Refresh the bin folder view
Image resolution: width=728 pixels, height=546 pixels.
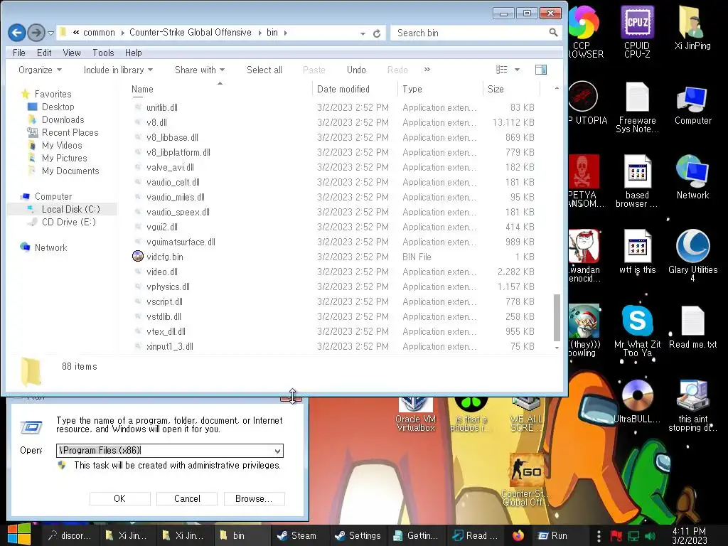[377, 33]
